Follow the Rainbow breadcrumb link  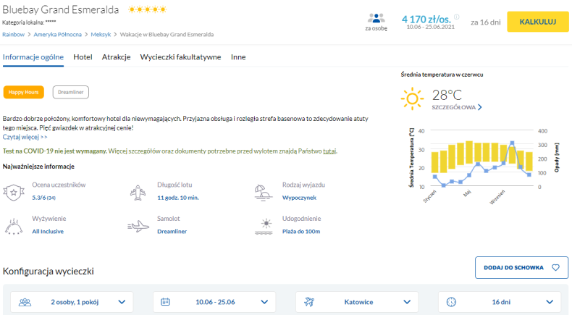point(14,34)
